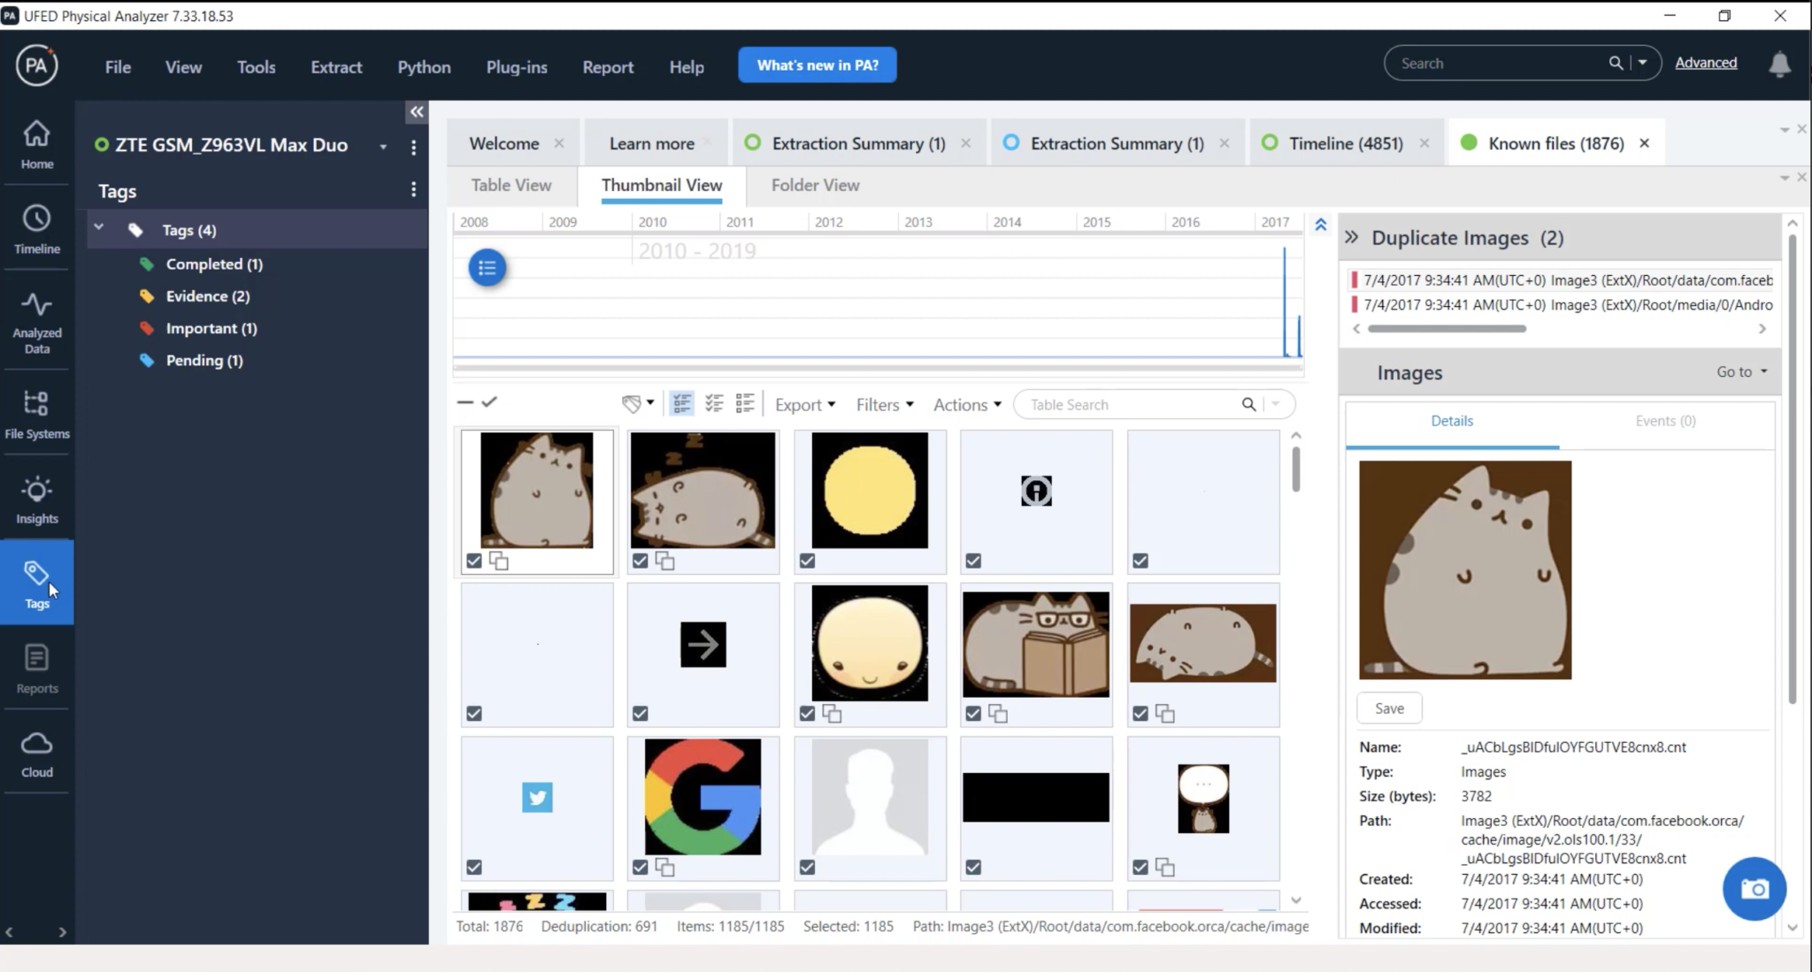
Task: Open the notifications bell
Action: point(1779,64)
